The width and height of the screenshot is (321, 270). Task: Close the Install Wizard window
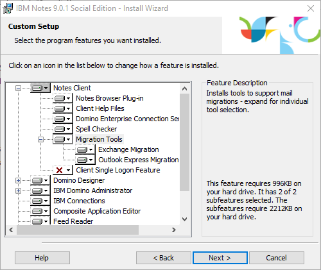coord(311,8)
